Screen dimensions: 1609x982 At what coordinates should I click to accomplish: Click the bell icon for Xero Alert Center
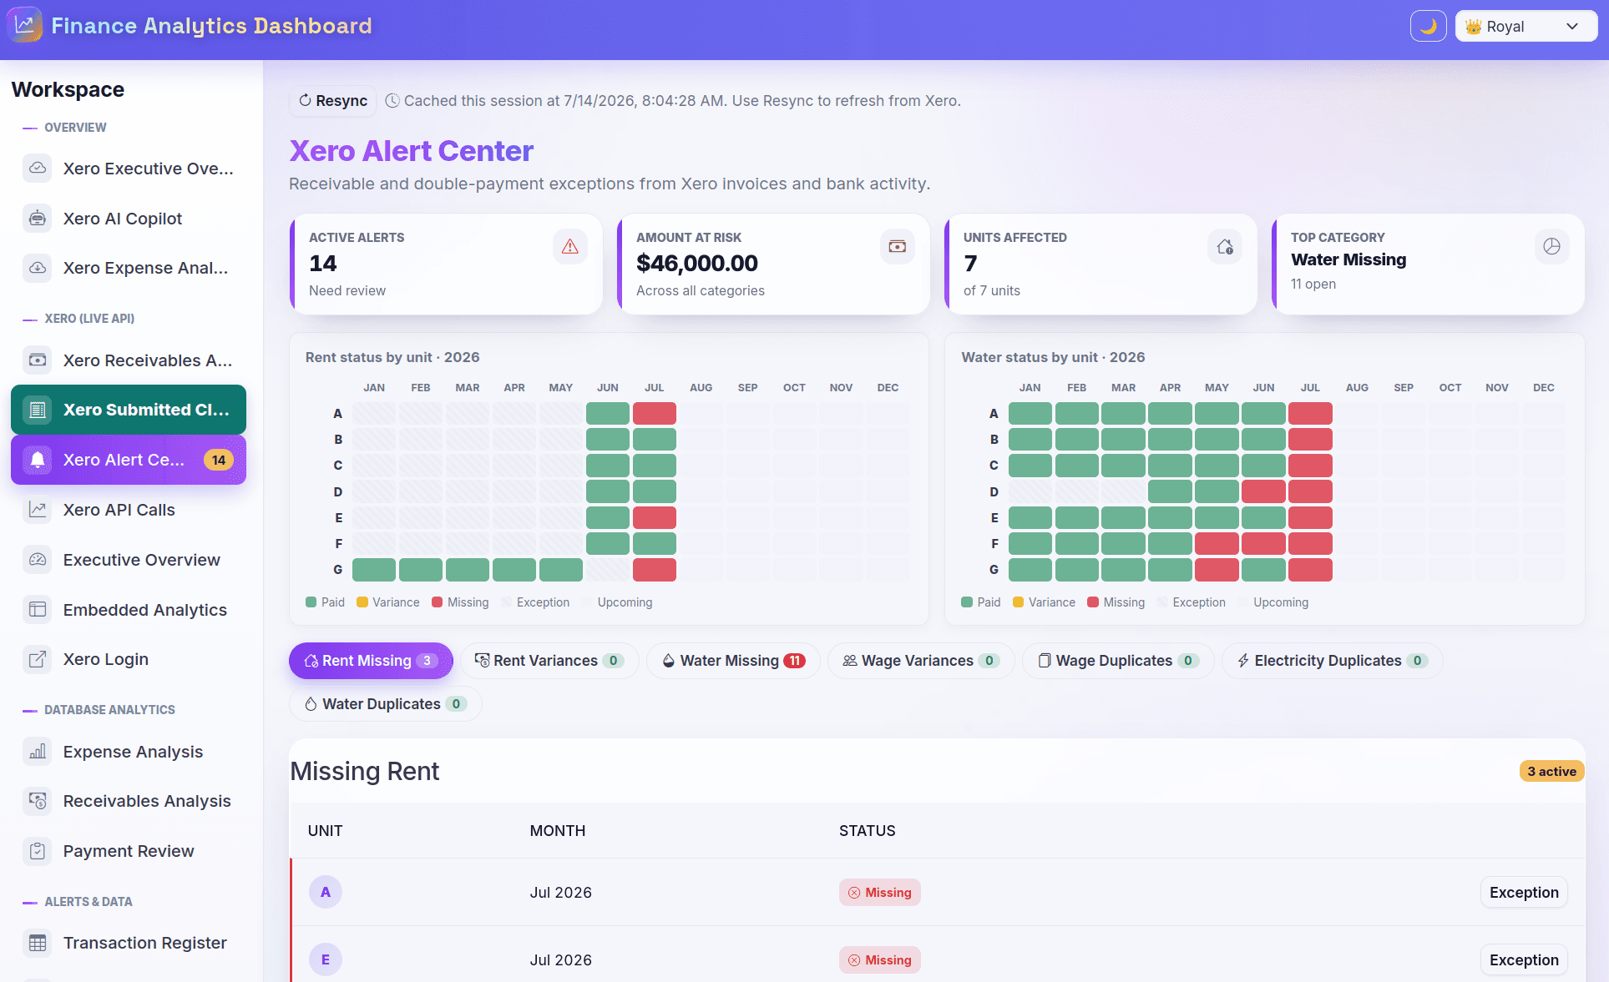(x=38, y=460)
